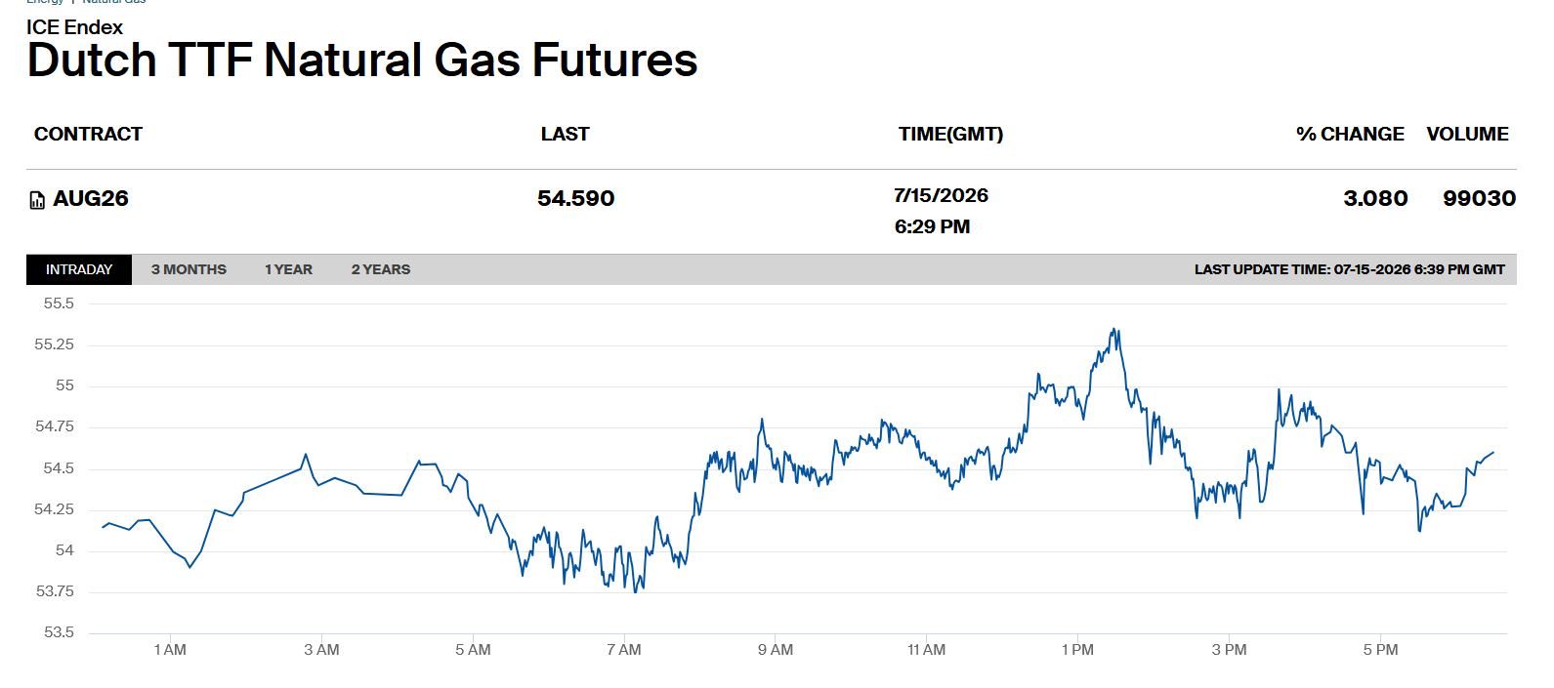
Task: Switch chart to 3 MONTHS view
Action: coord(189,269)
